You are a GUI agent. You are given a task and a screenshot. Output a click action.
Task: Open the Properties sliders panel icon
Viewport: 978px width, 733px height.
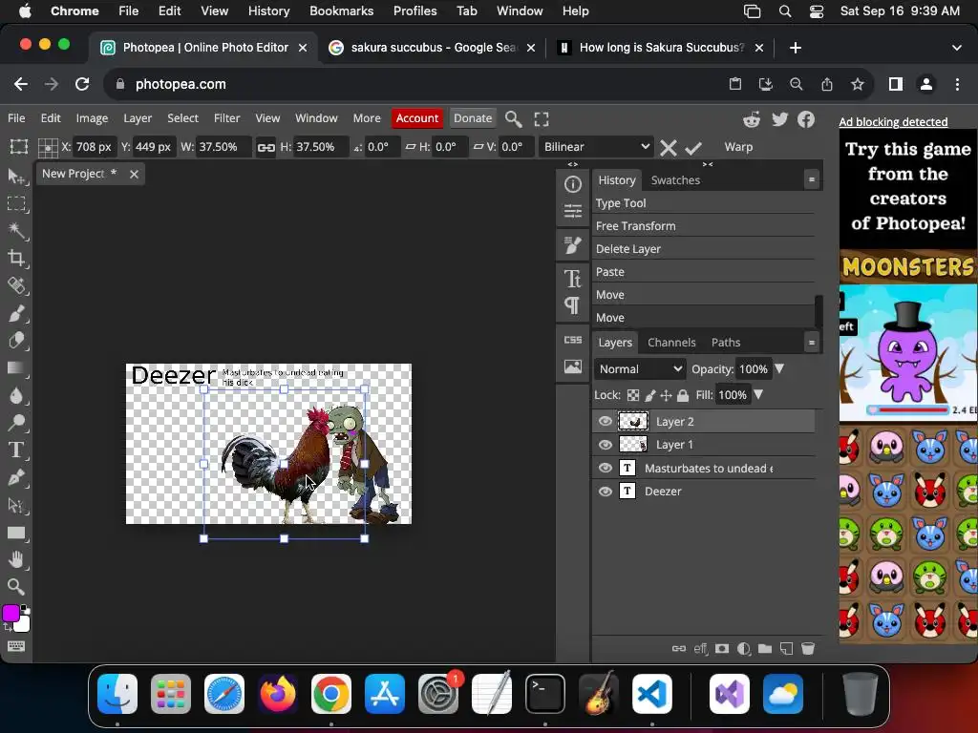(x=573, y=211)
